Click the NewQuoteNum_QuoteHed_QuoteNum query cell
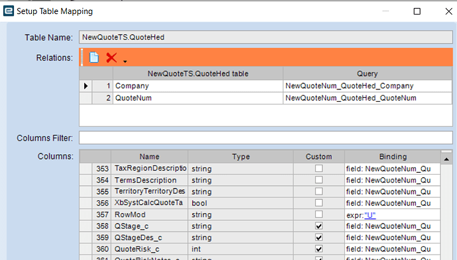This screenshot has height=260, width=457. point(367,98)
